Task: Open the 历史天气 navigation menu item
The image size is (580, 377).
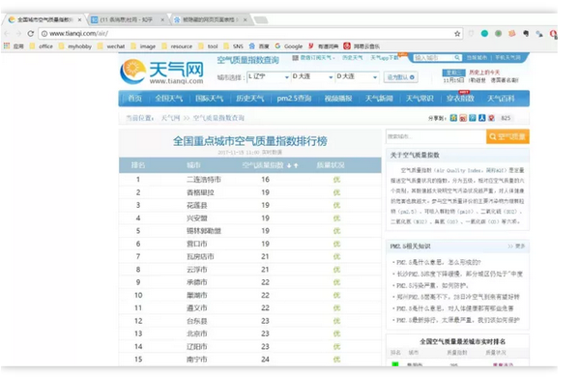Action: [250, 99]
